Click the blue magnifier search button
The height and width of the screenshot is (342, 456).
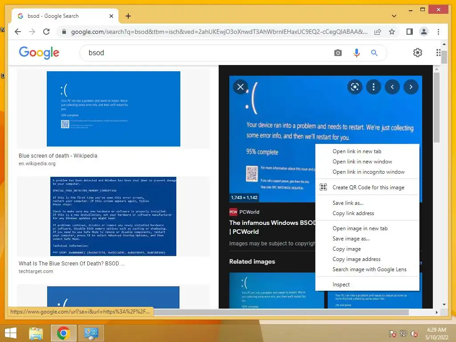pyautogui.click(x=374, y=53)
